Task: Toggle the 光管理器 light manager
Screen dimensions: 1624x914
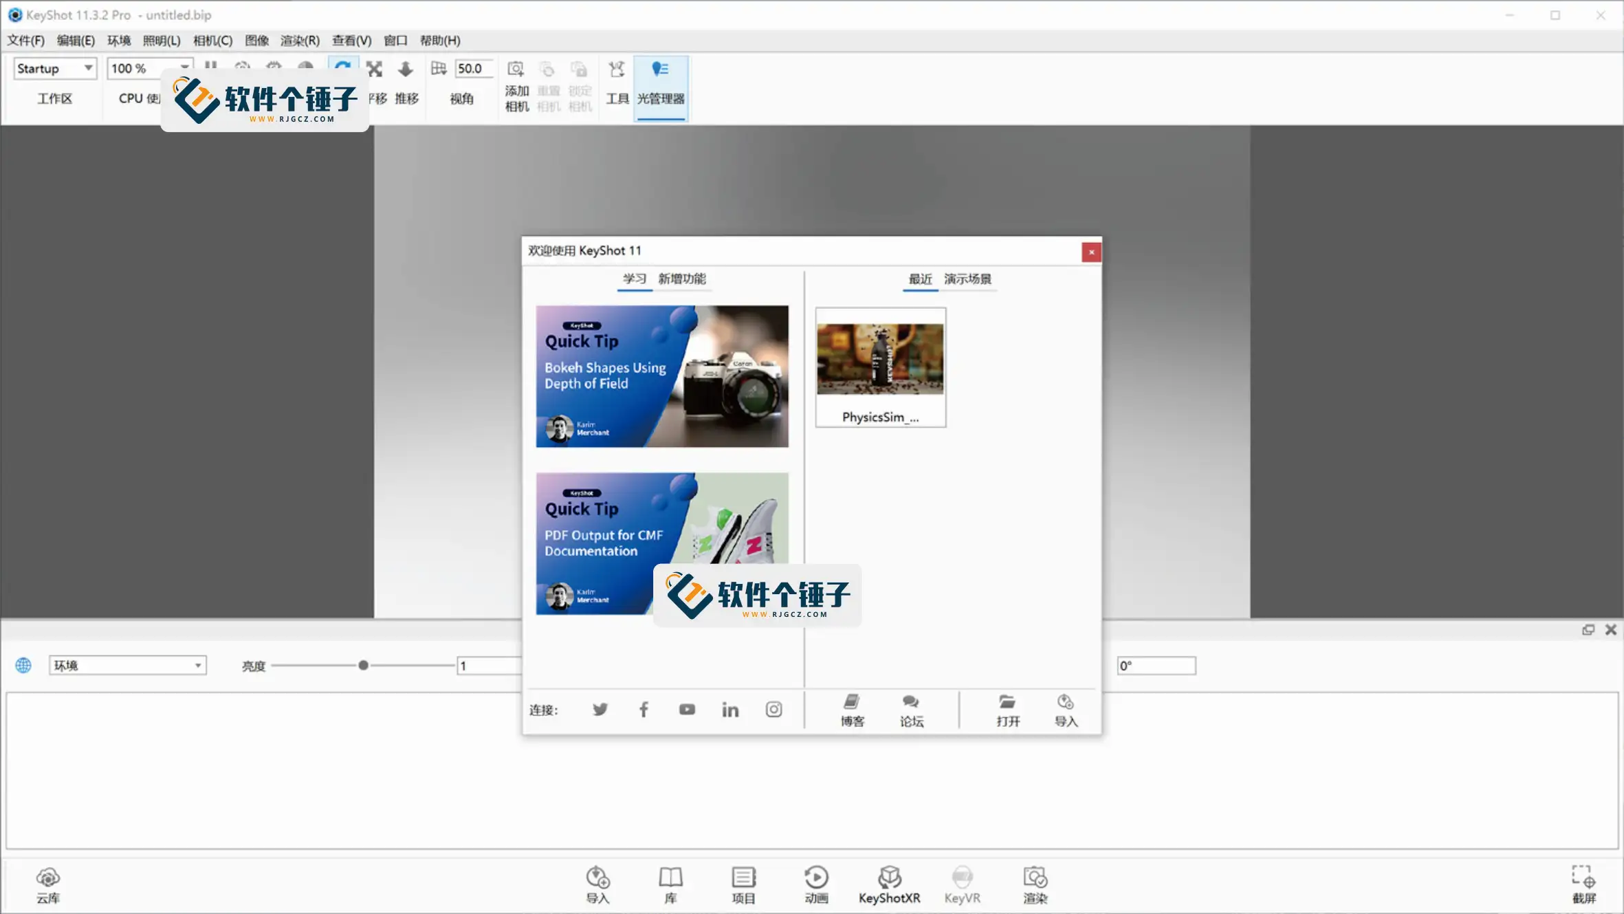Action: [661, 88]
